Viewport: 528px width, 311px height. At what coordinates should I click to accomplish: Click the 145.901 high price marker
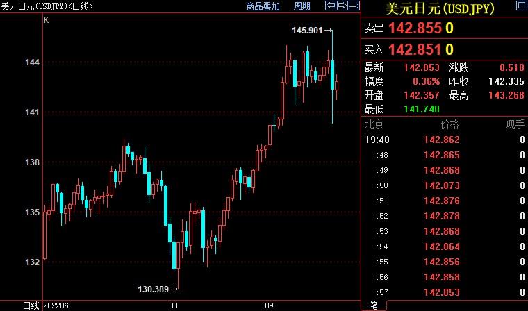pos(308,31)
